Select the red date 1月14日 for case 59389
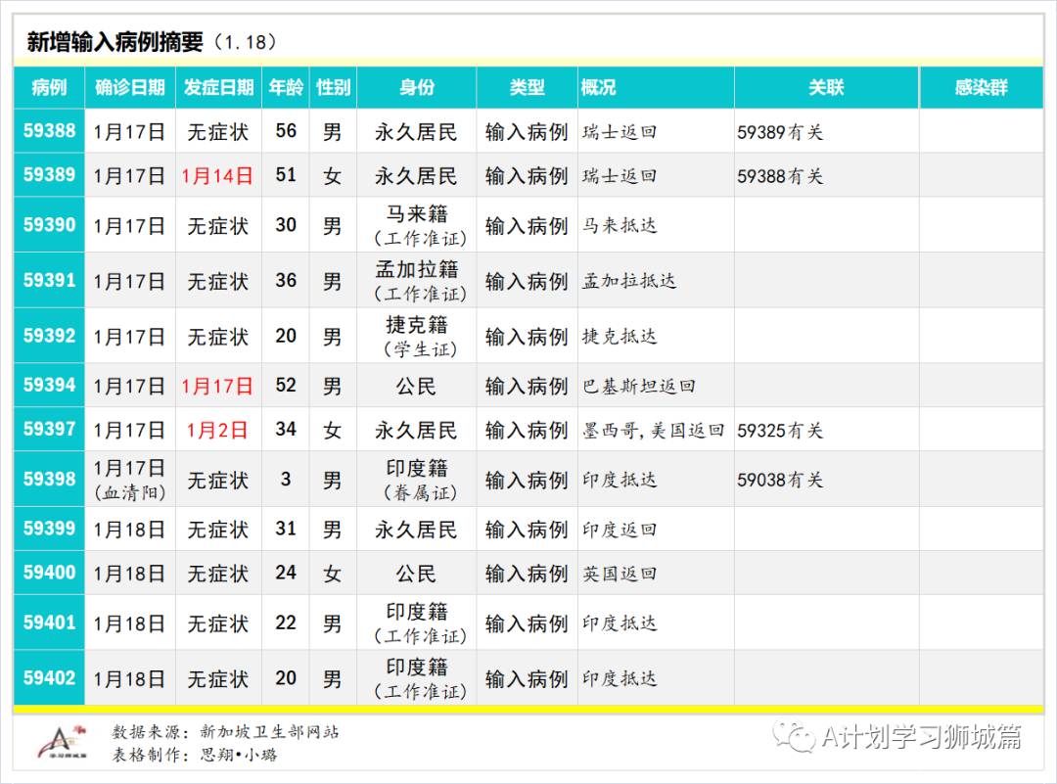Image resolution: width=1057 pixels, height=784 pixels. point(217,176)
